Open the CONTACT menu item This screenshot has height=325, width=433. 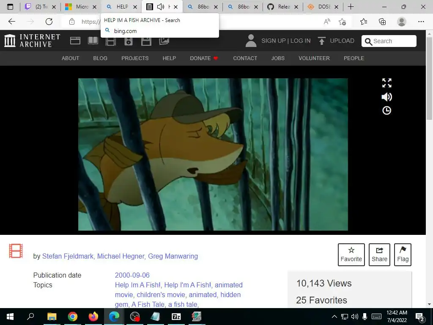(245, 58)
